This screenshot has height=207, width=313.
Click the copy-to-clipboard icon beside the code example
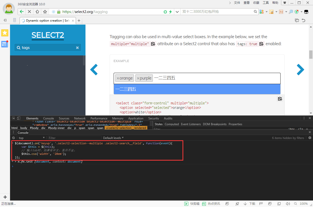280,99
